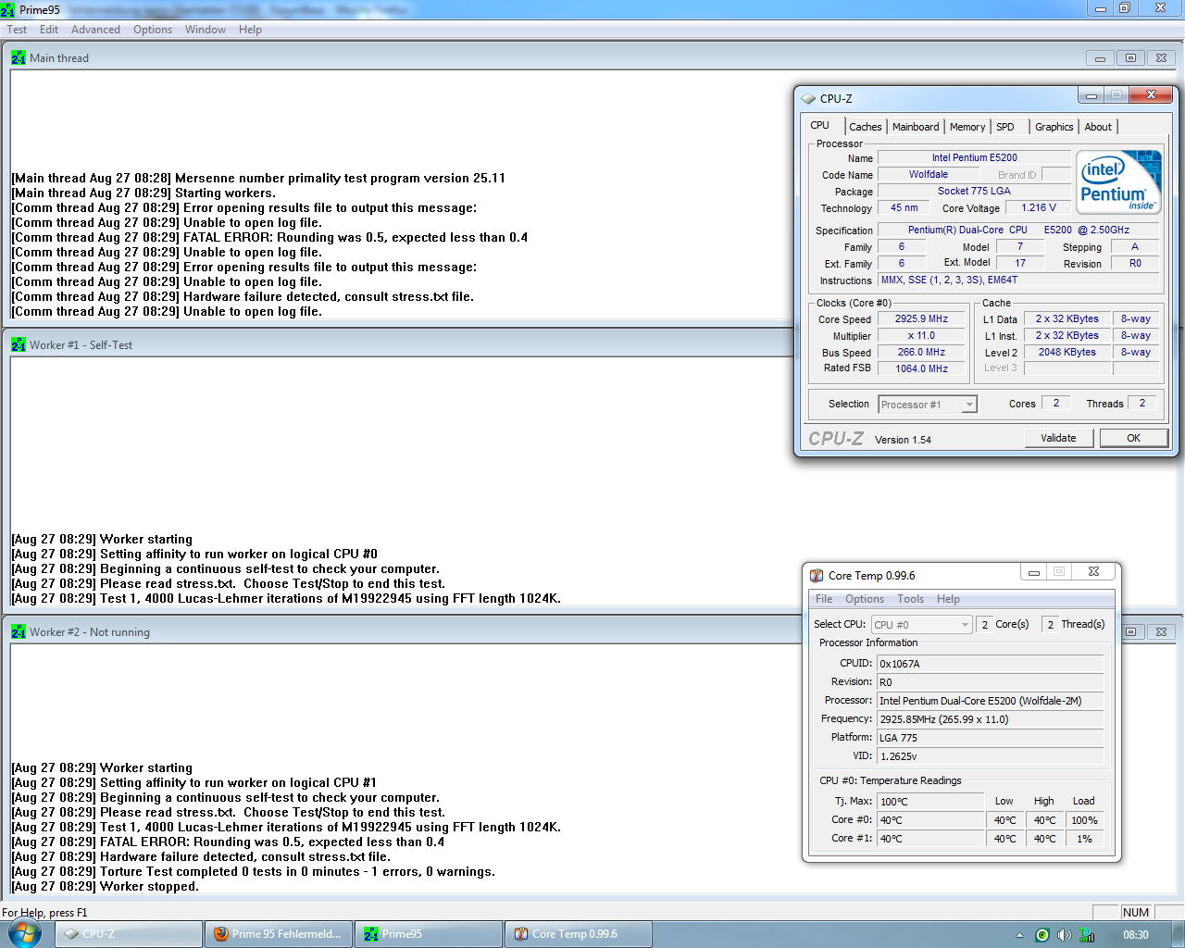Click the Core Temp title bar icon

(x=816, y=575)
